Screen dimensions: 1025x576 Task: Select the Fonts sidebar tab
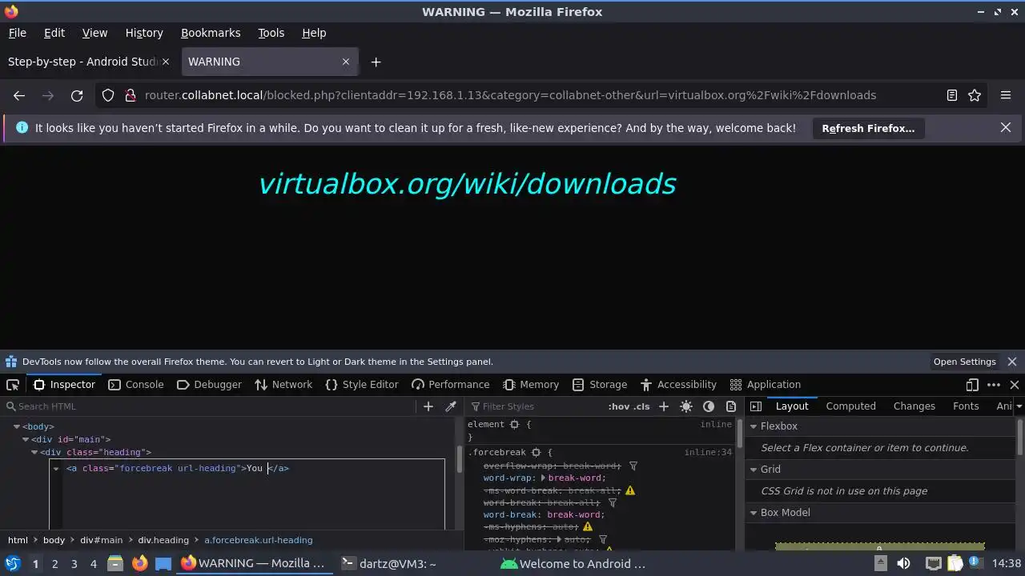966,406
